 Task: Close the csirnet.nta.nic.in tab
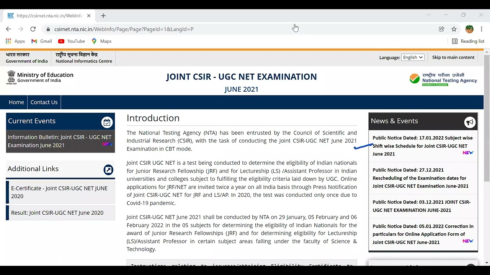click(89, 16)
